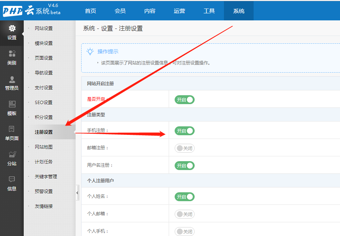Switch to the 会员 top tab

[x=120, y=11]
